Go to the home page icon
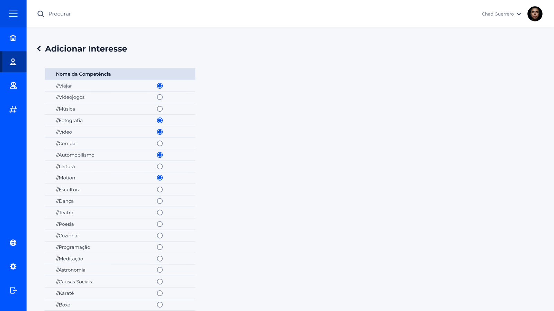This screenshot has height=311, width=554. point(13,38)
